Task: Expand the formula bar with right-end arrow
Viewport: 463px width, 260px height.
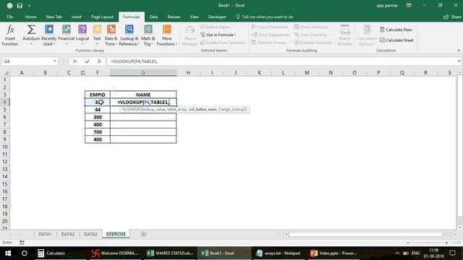Action: (x=459, y=61)
